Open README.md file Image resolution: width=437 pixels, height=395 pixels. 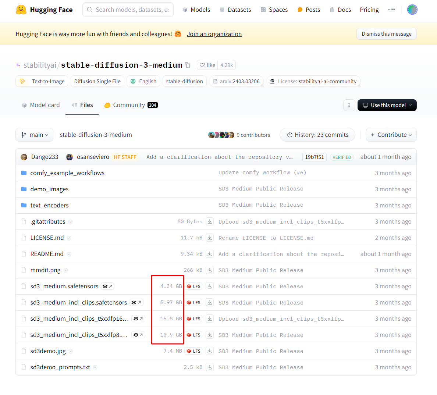pos(47,254)
